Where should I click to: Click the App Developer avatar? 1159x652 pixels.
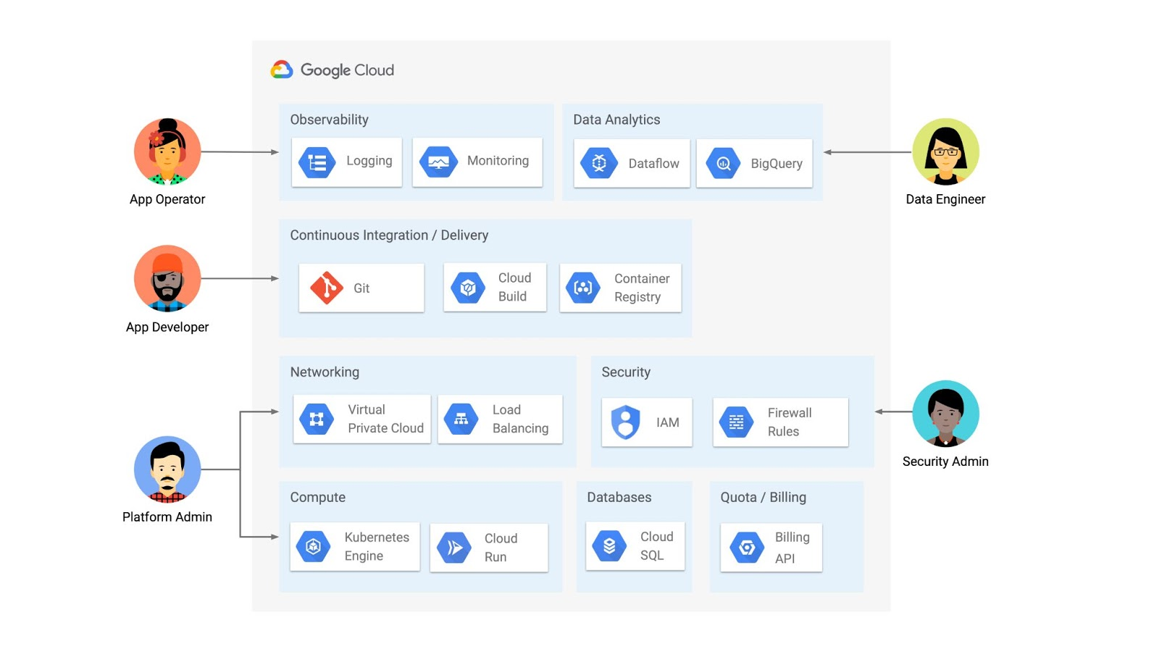[x=167, y=278]
